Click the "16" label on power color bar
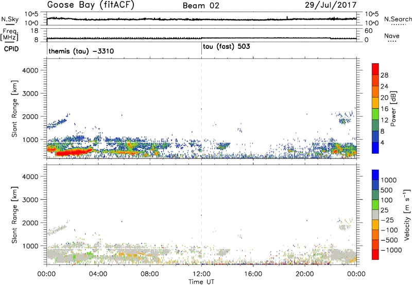 pyautogui.click(x=384, y=109)
